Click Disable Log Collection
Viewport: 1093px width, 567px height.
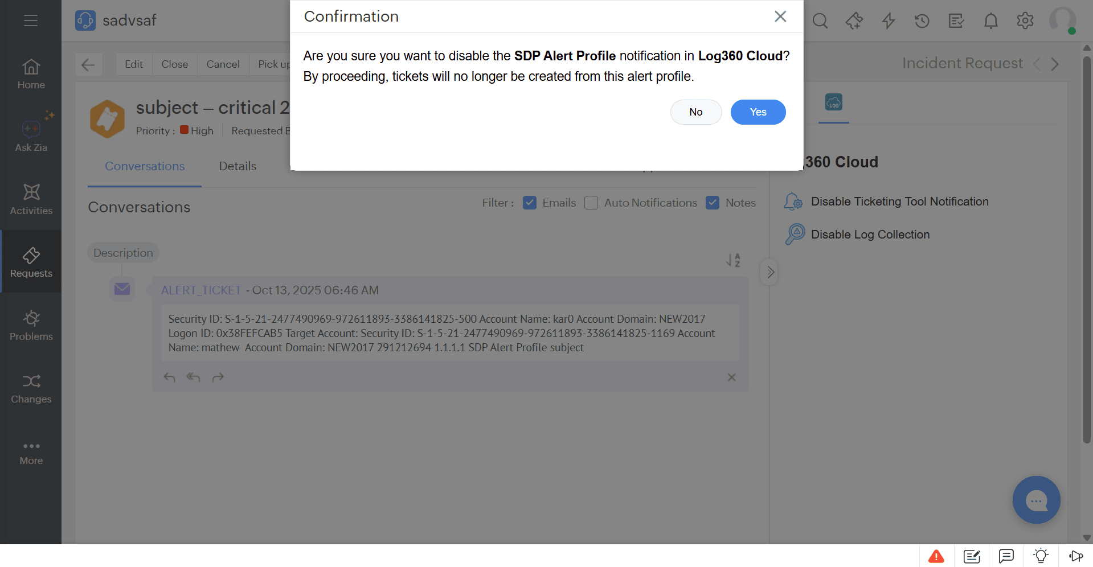click(870, 234)
